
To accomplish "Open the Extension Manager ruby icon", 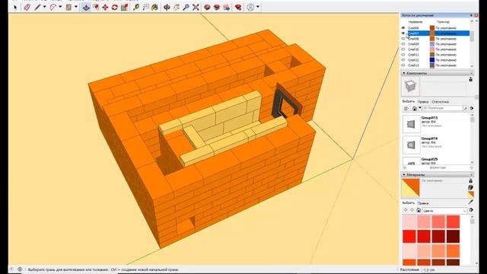I will pos(238,7).
